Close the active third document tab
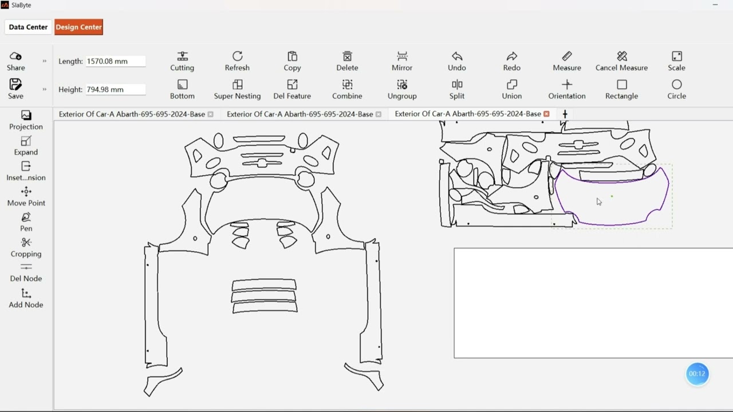 click(546, 114)
